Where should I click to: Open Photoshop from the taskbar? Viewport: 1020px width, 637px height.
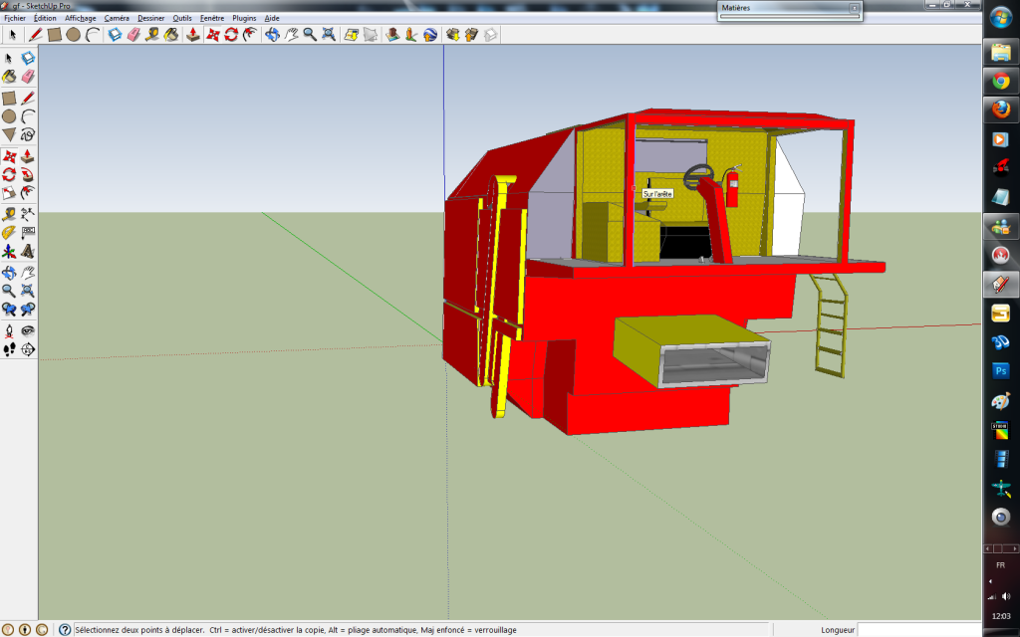(x=1000, y=370)
